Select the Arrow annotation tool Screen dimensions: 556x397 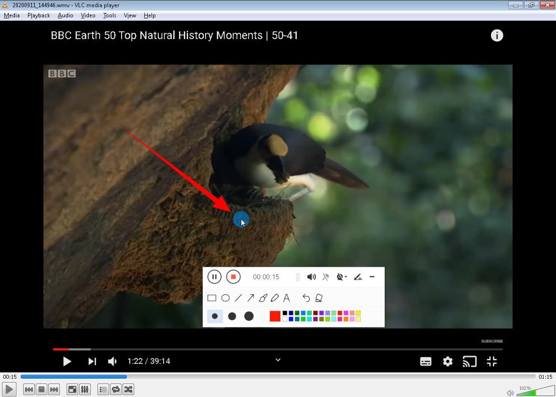click(250, 298)
